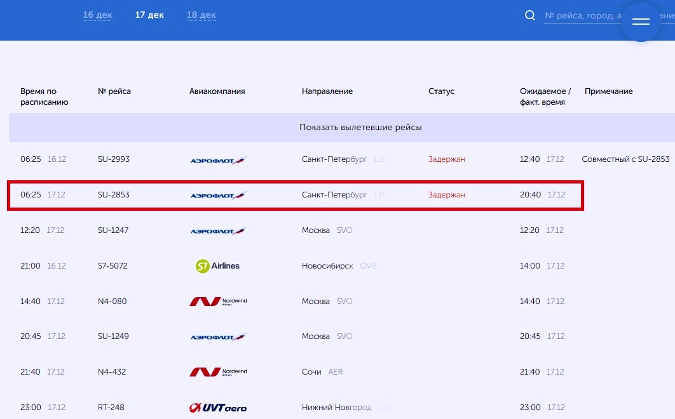
Task: Switch to the 16 дек date tab
Action: pyautogui.click(x=97, y=15)
